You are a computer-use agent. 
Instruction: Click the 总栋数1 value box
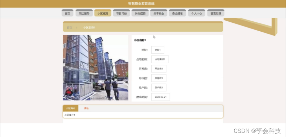159,78
